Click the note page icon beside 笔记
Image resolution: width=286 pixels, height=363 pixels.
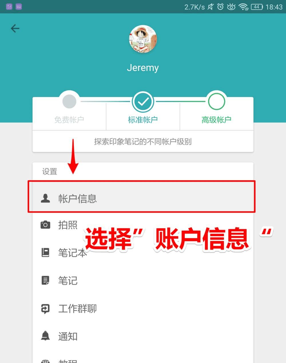coord(45,280)
